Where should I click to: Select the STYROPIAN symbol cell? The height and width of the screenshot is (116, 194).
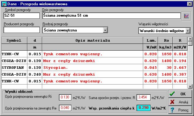[14, 68]
